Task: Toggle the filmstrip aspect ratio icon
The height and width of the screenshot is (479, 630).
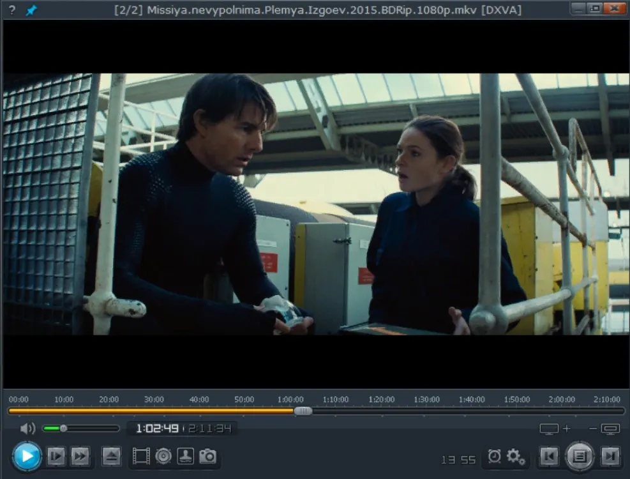Action: coord(141,457)
